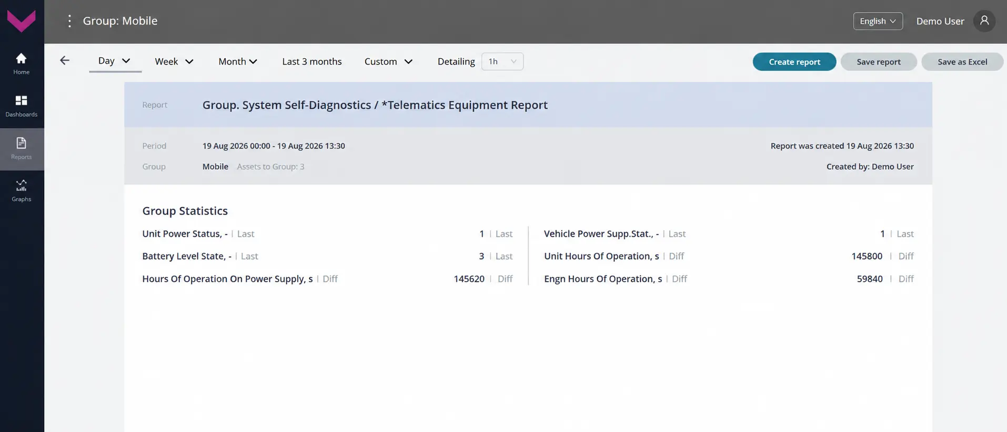This screenshot has height=432, width=1007.
Task: Click Battery Level State value 3
Action: [481, 256]
